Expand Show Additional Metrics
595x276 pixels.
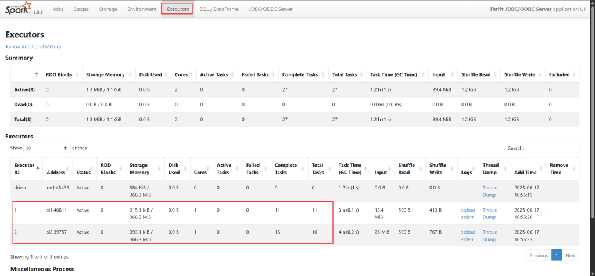click(34, 46)
